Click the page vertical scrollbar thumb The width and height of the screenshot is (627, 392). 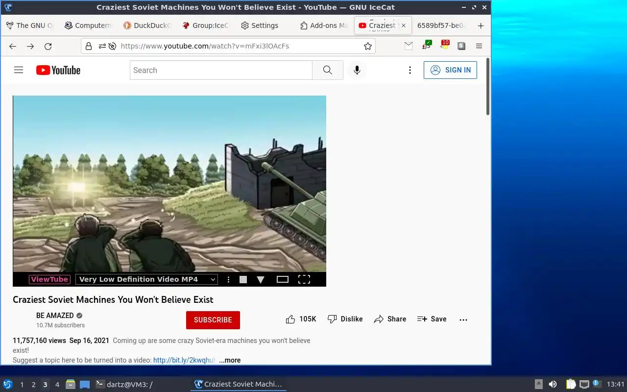[x=487, y=86]
